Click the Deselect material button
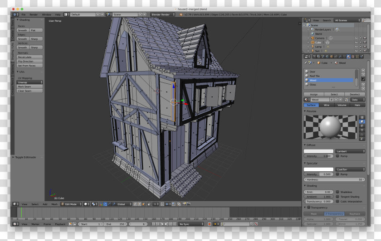The height and width of the screenshot is (241, 381). point(355,94)
